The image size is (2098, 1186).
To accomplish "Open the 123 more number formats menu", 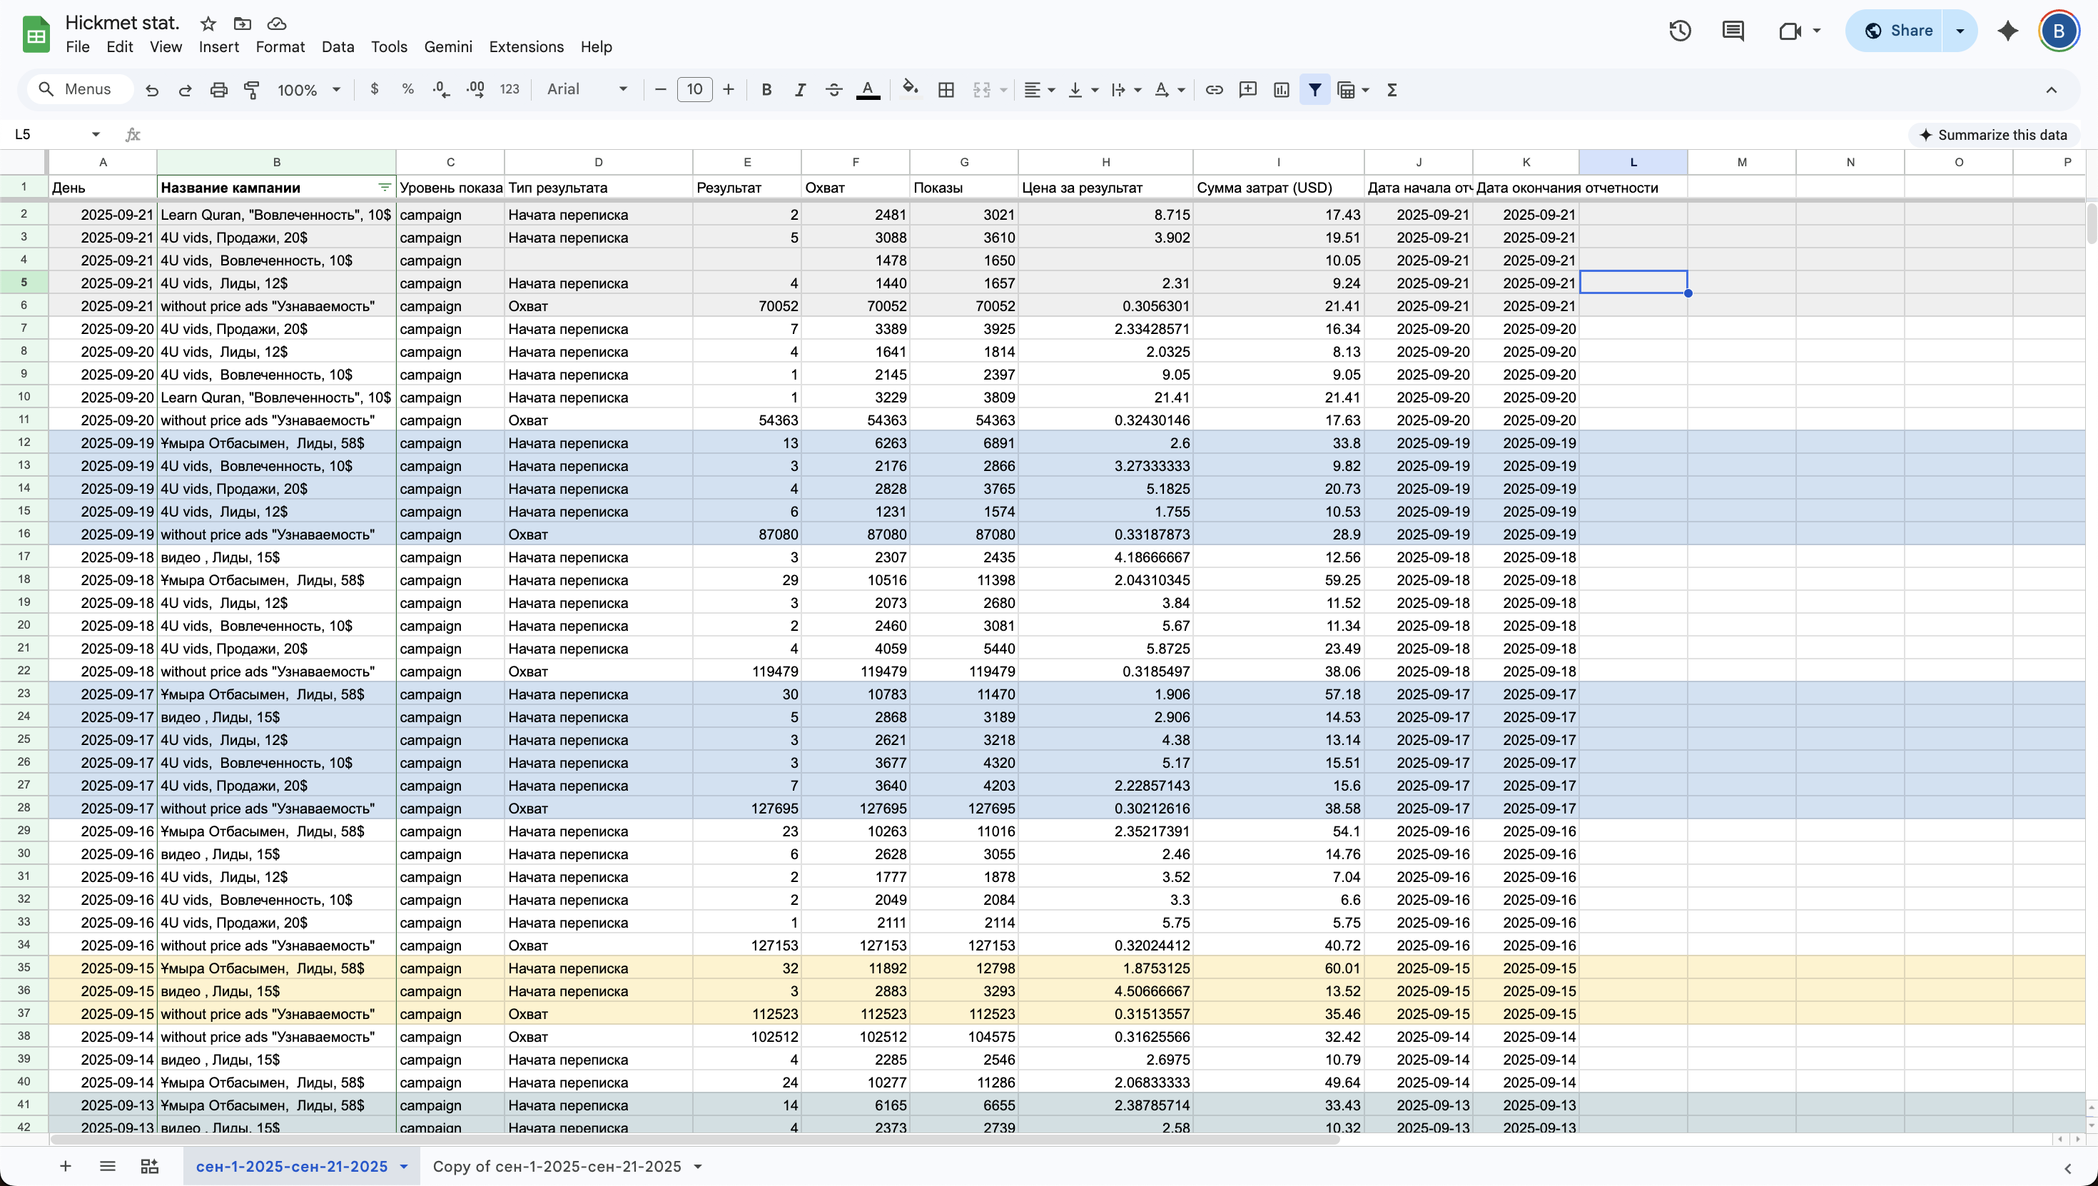I will (x=510, y=90).
